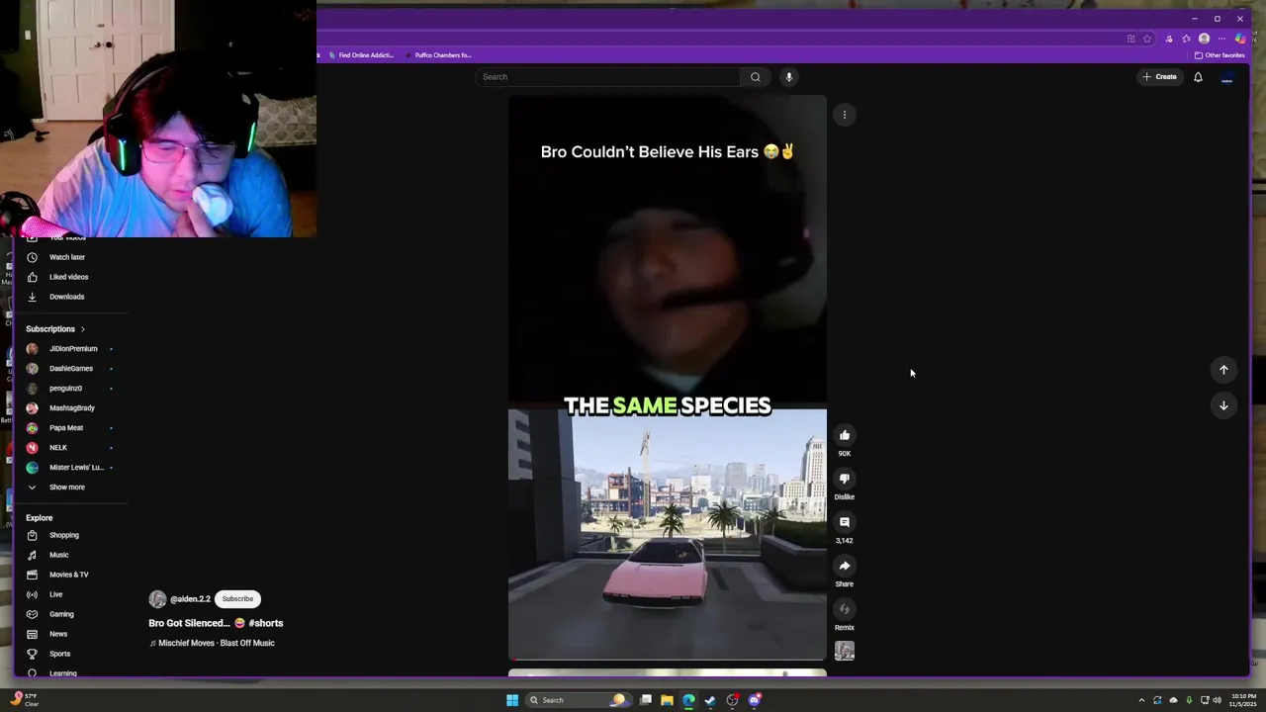The height and width of the screenshot is (712, 1266).
Task: Open the favorites list icon in the toolbar
Action: point(1186,39)
